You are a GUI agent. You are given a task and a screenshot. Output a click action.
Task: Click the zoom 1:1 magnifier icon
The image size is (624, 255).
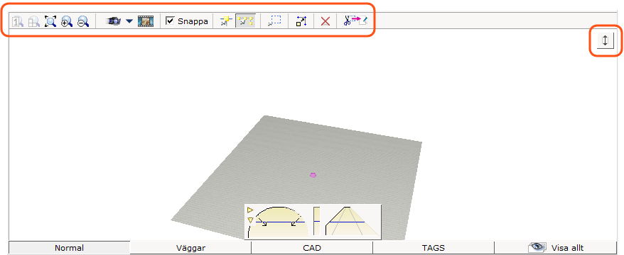click(x=18, y=21)
